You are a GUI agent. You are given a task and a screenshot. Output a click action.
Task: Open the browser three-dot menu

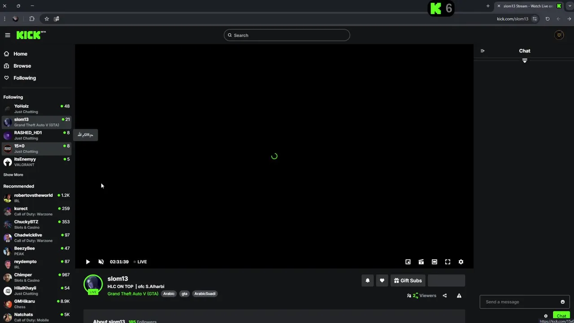click(4, 19)
